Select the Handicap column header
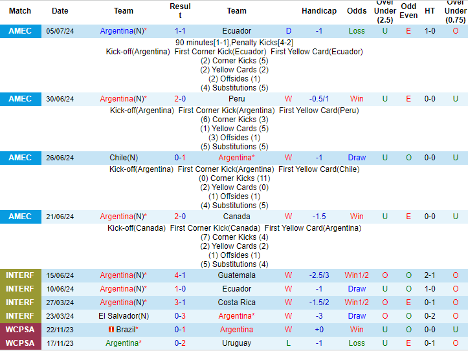 tap(319, 11)
